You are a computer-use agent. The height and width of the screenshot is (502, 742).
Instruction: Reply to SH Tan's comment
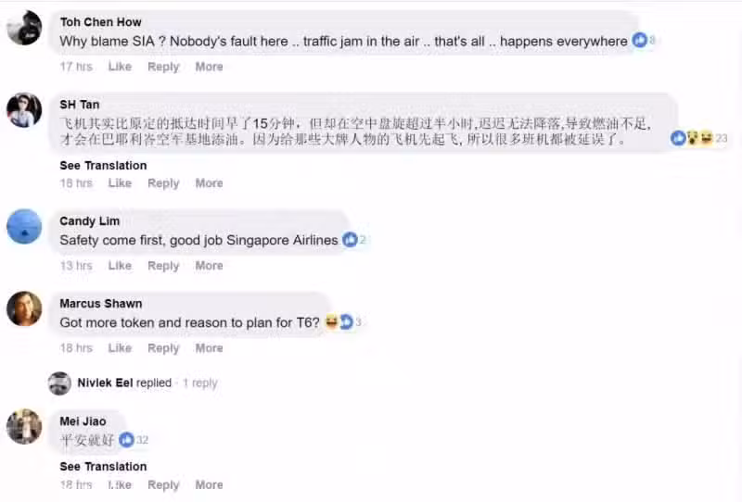163,183
